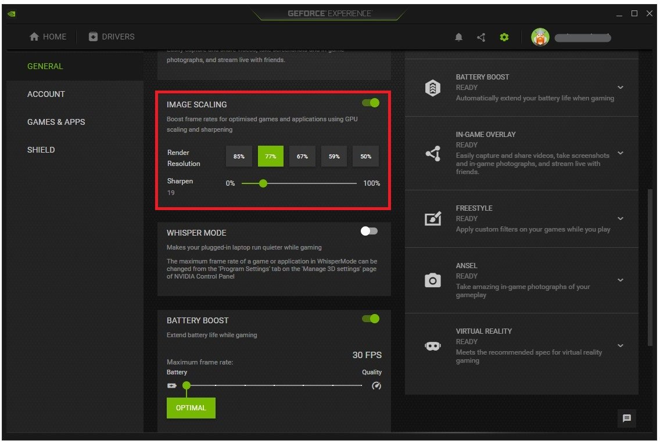Click the send feedback chat icon
The image size is (660, 444).
[x=627, y=418]
